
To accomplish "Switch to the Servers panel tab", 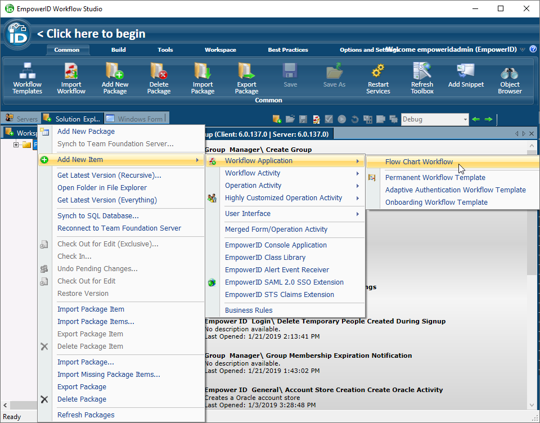I will pyautogui.click(x=21, y=119).
